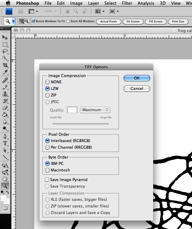Open the Layer menu
This screenshot has width=192, height=229.
[93, 3]
